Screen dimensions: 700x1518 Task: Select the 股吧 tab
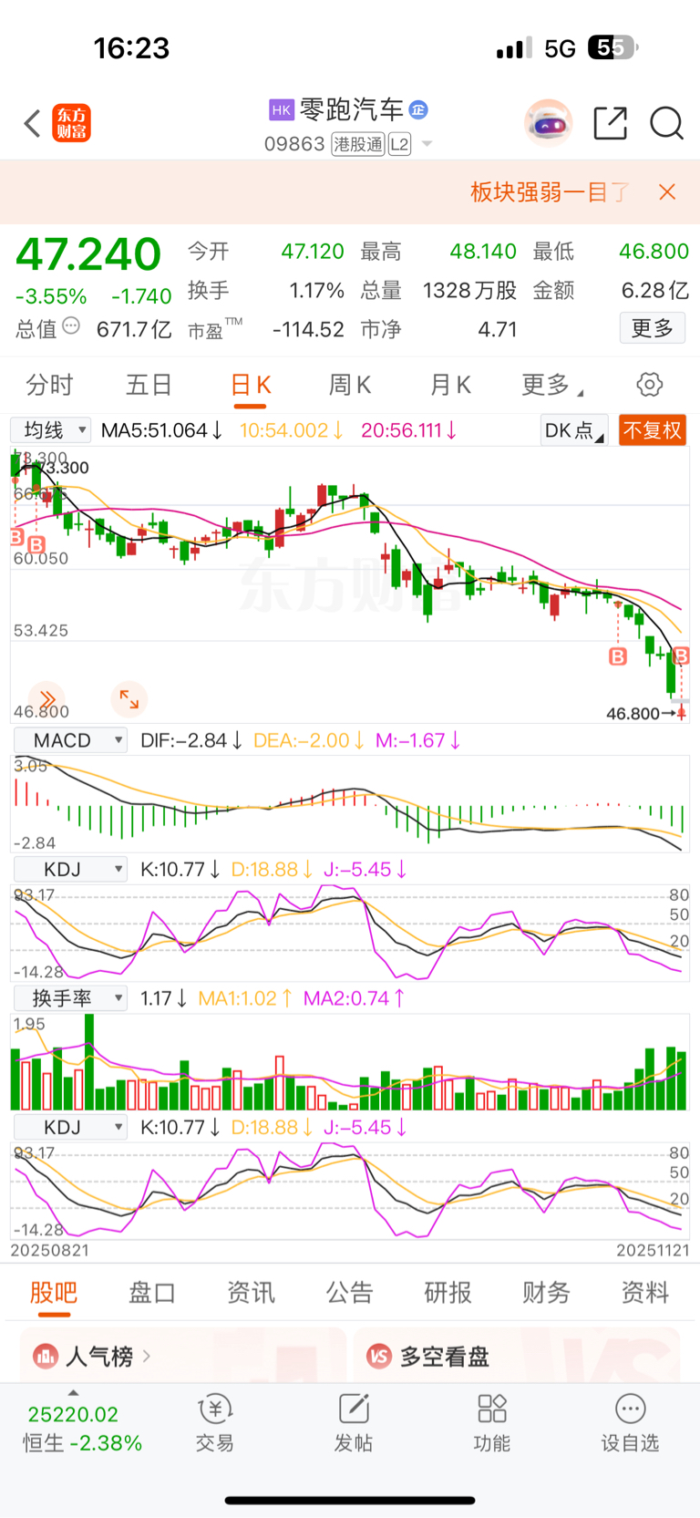click(x=54, y=1293)
